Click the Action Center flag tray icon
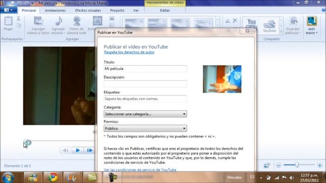This screenshot has height=183, width=326. click(284, 178)
